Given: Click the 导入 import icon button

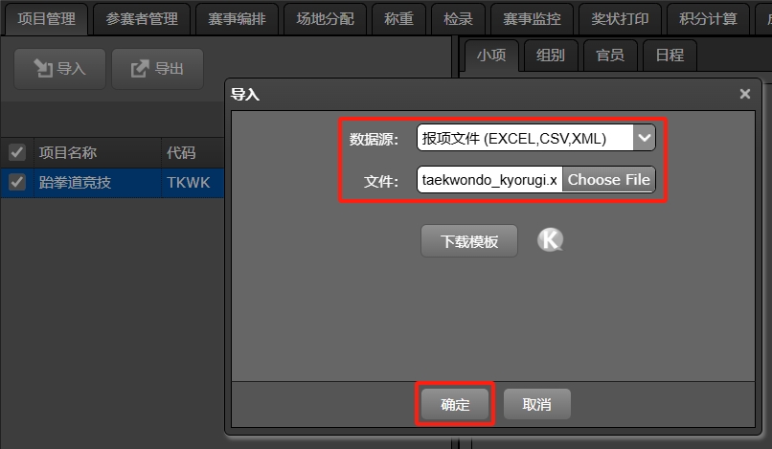Looking at the screenshot, I should tap(59, 68).
